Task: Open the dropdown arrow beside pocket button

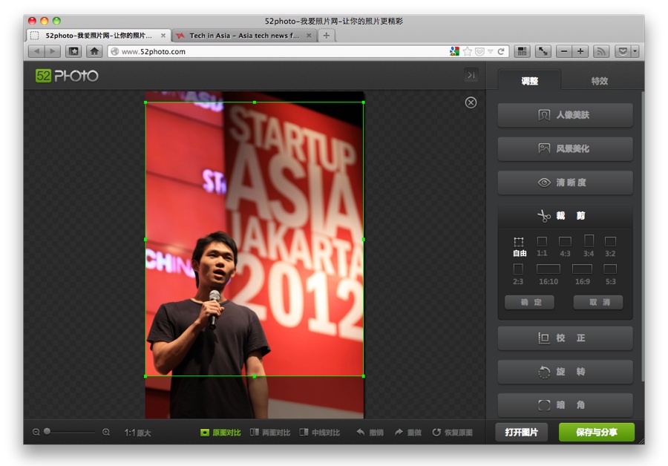Action: point(635,51)
